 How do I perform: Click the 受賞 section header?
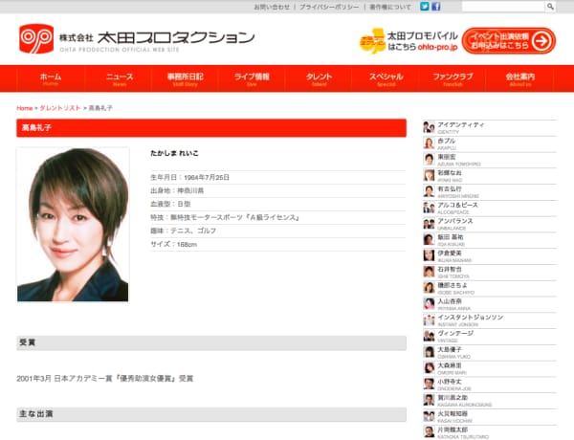click(x=211, y=343)
